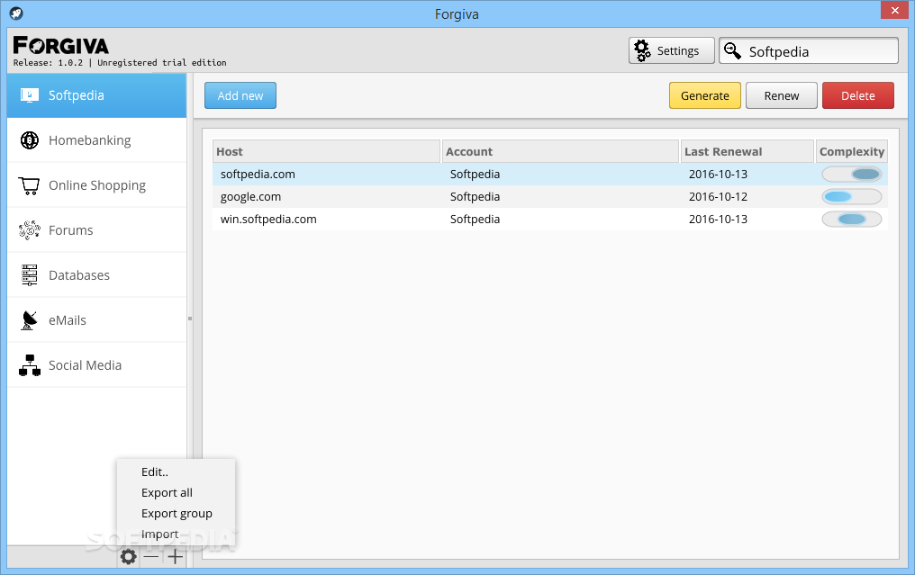The image size is (915, 575).
Task: Select the eMails group
Action: [x=97, y=320]
